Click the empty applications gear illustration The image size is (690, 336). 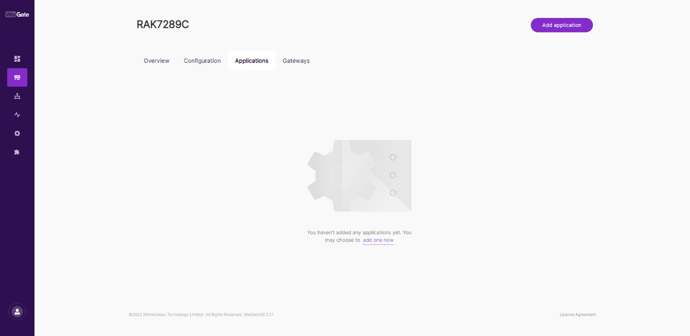coord(359,175)
